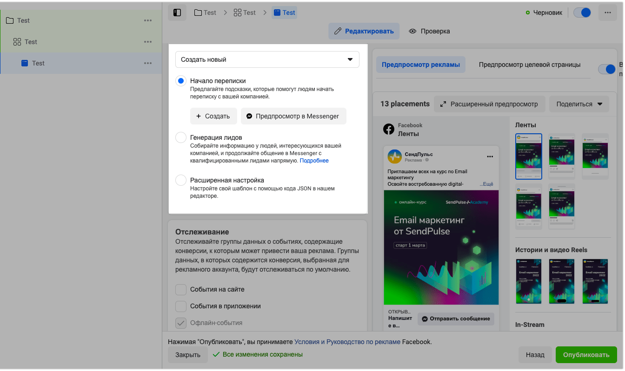This screenshot has height=371, width=625.
Task: Click the eye icon for Проверка
Action: tap(412, 32)
